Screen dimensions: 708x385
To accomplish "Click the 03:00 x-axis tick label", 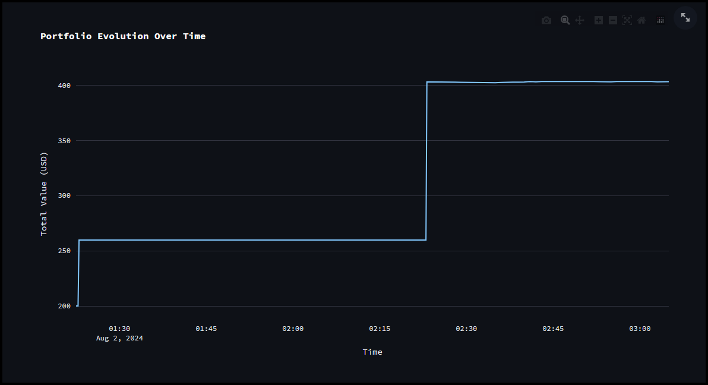I will point(640,329).
